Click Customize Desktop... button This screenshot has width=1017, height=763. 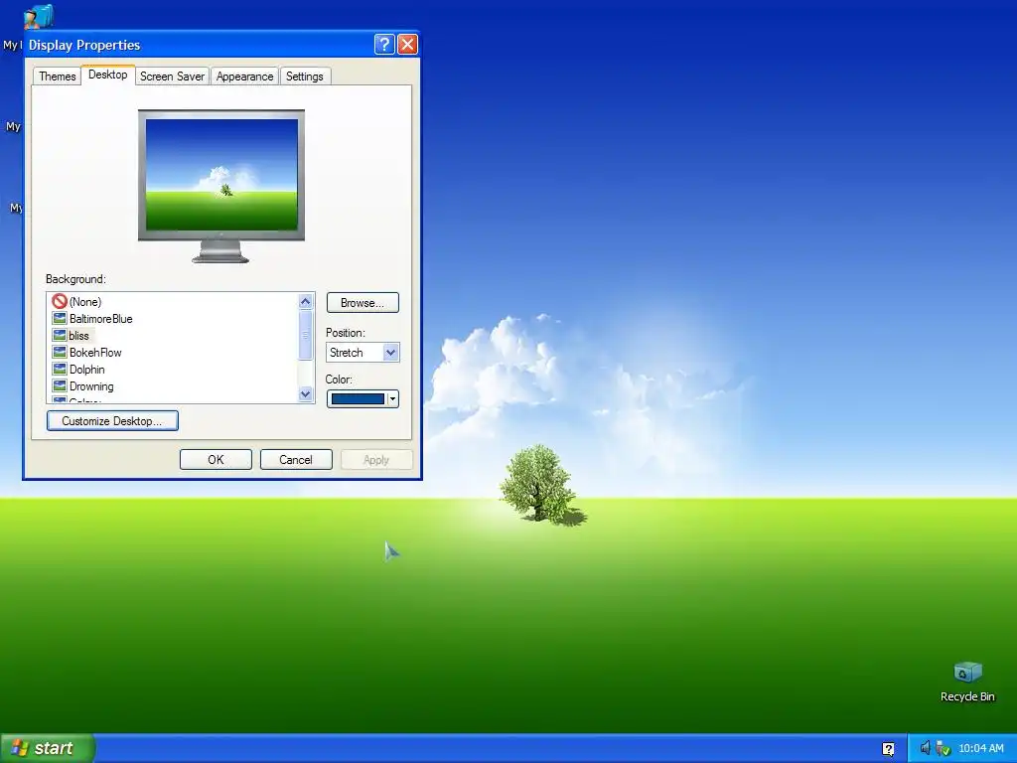(112, 420)
